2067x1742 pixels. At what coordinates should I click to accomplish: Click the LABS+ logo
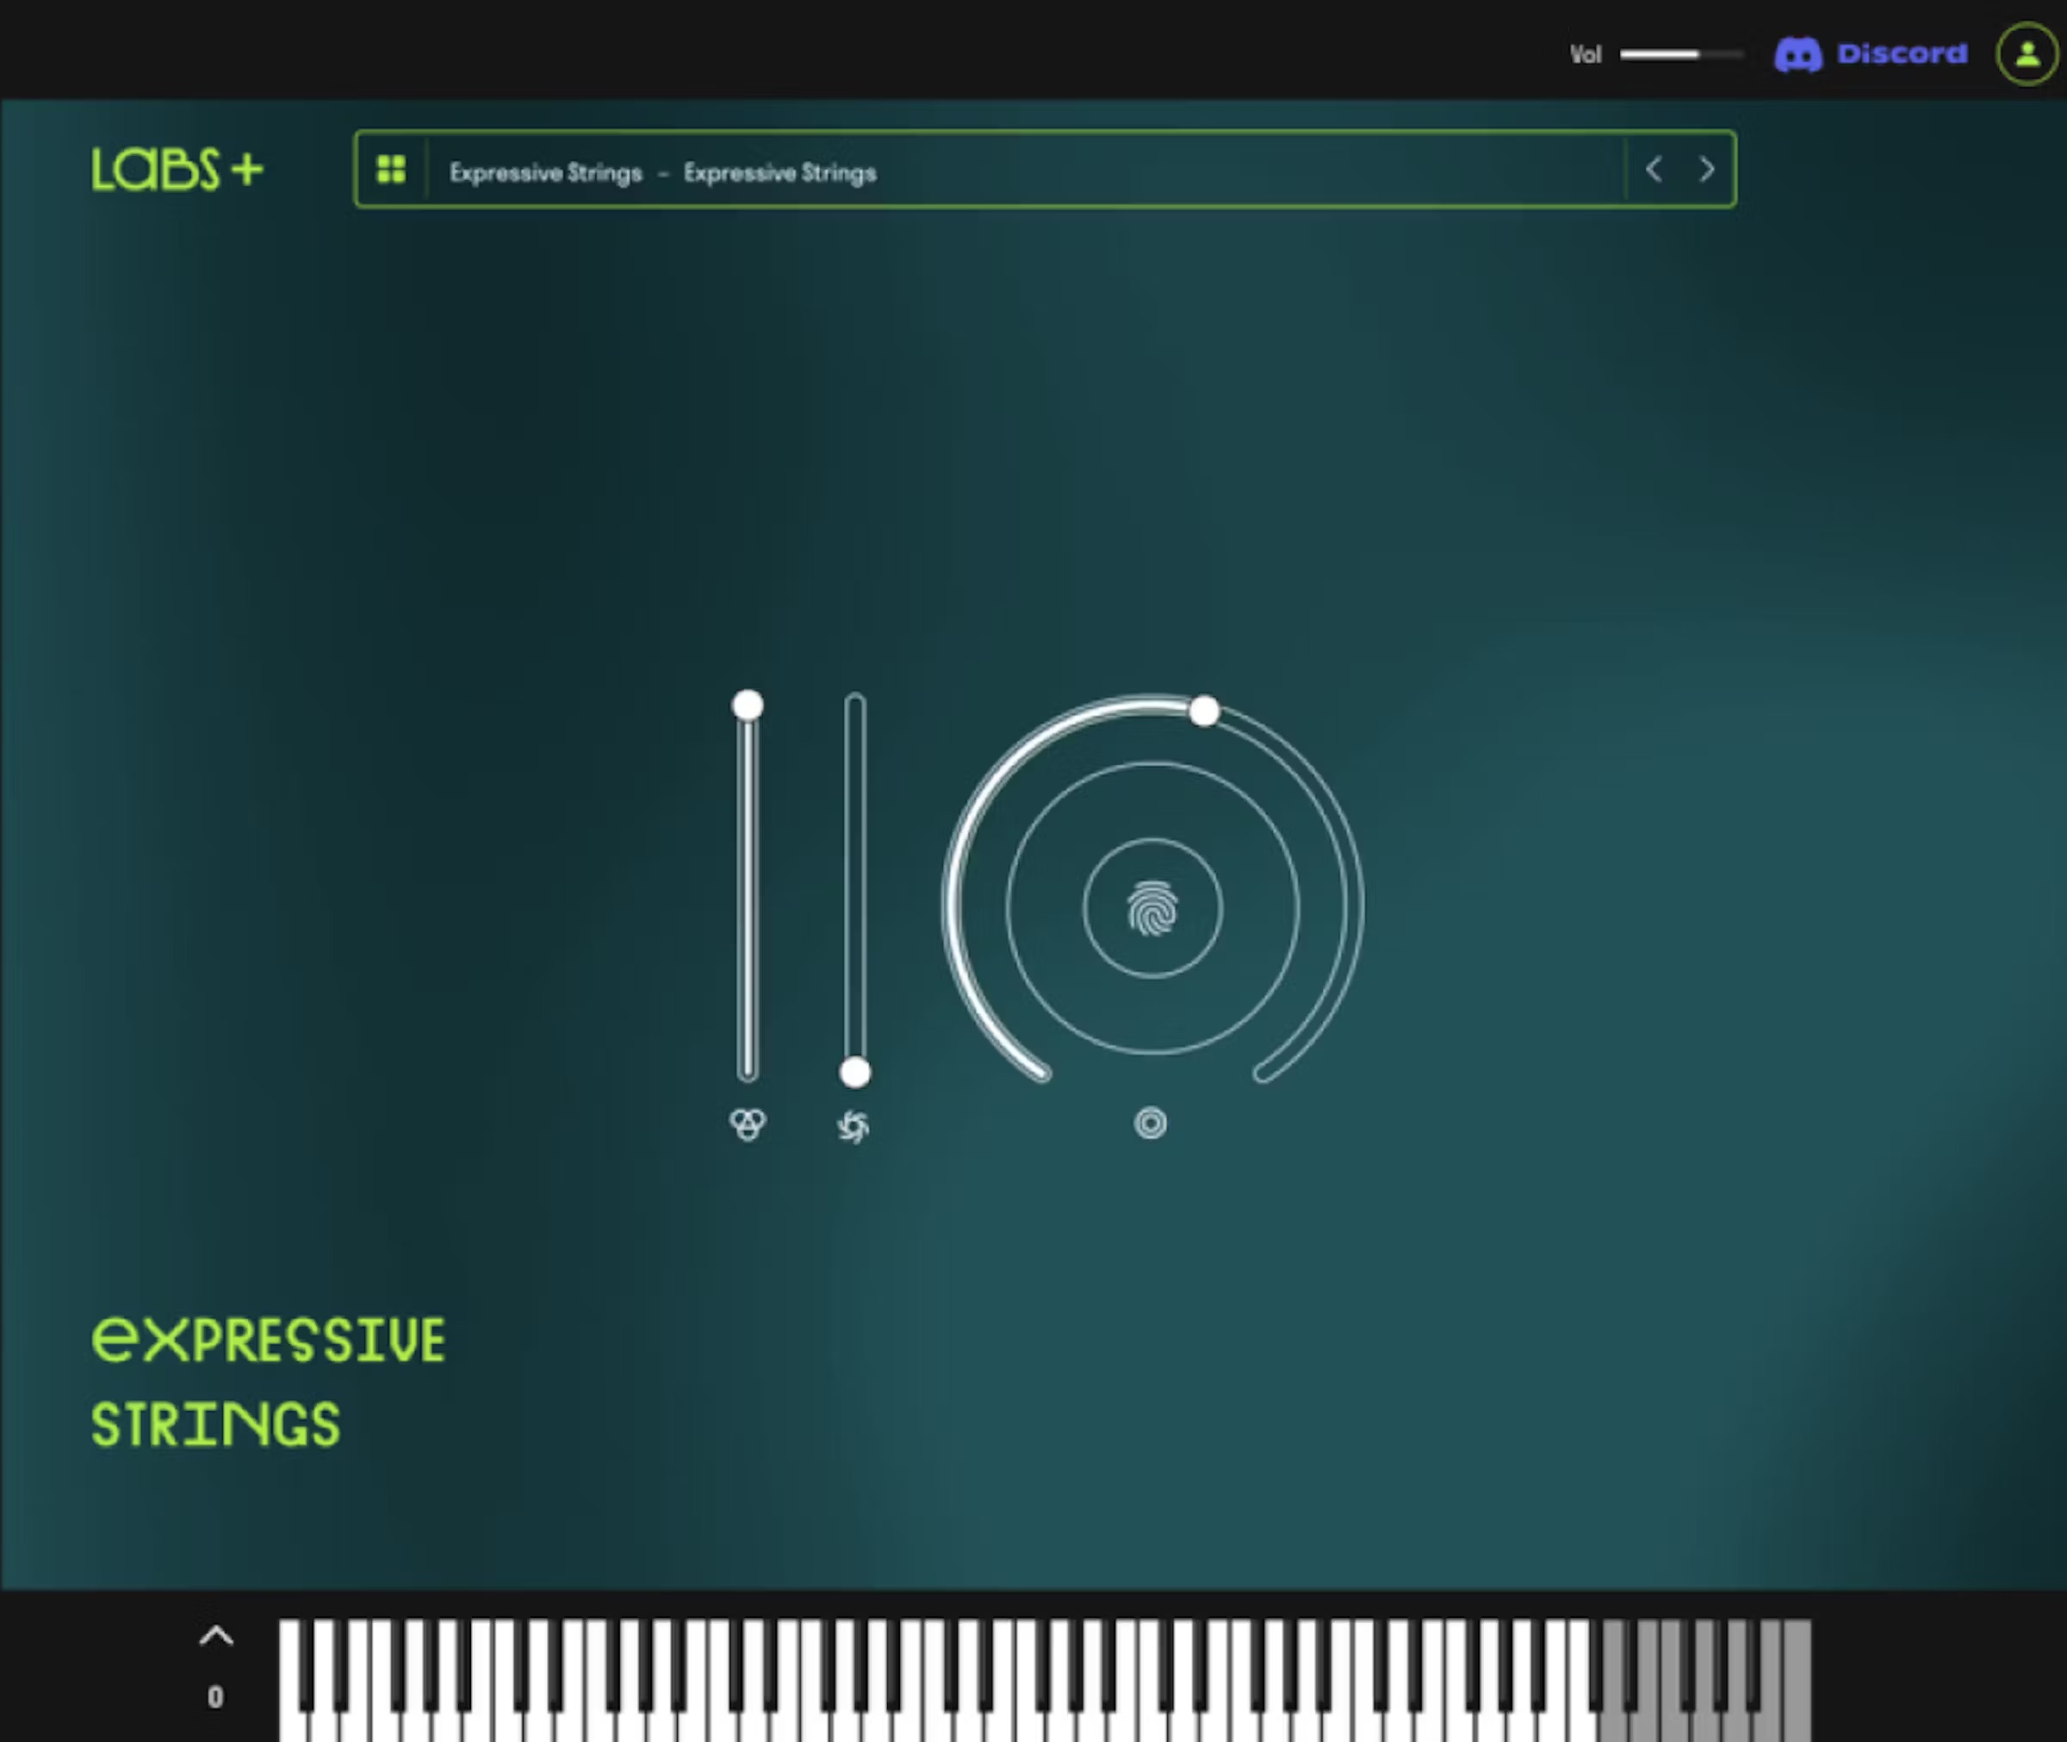pos(177,169)
